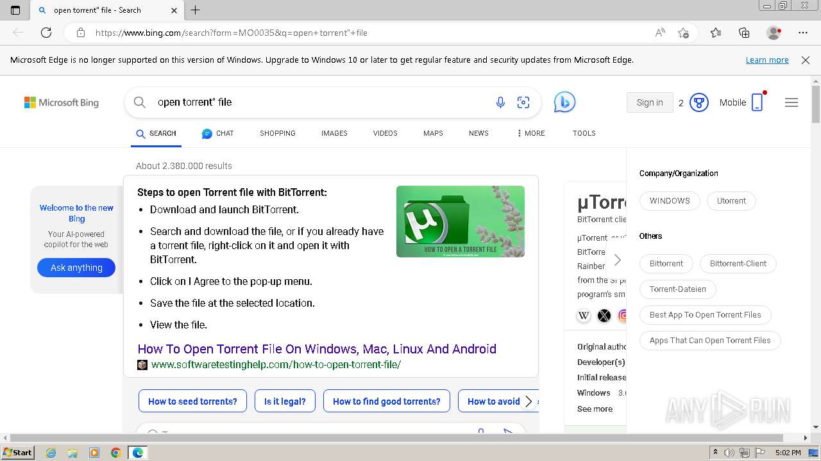821x461 pixels.
Task: Select the Bittorrent chip
Action: click(x=666, y=263)
